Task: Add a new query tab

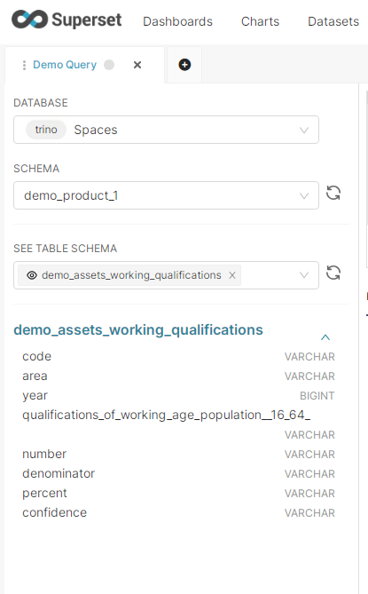Action: click(184, 65)
